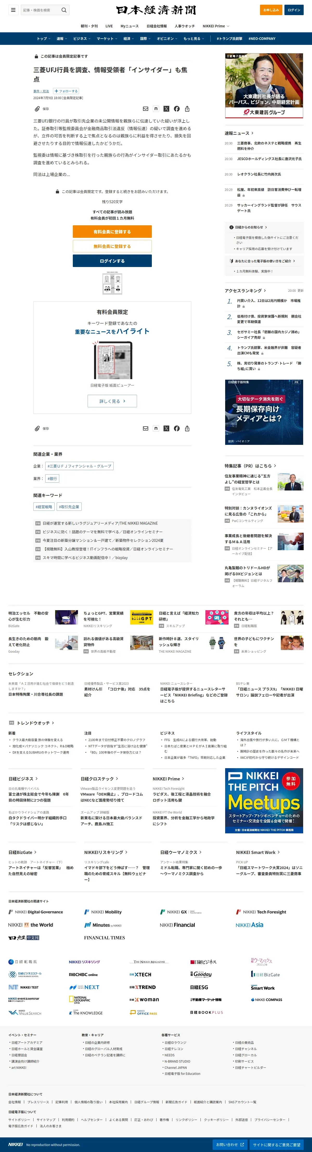Expand the マーケット nav dropdown

pos(107,38)
